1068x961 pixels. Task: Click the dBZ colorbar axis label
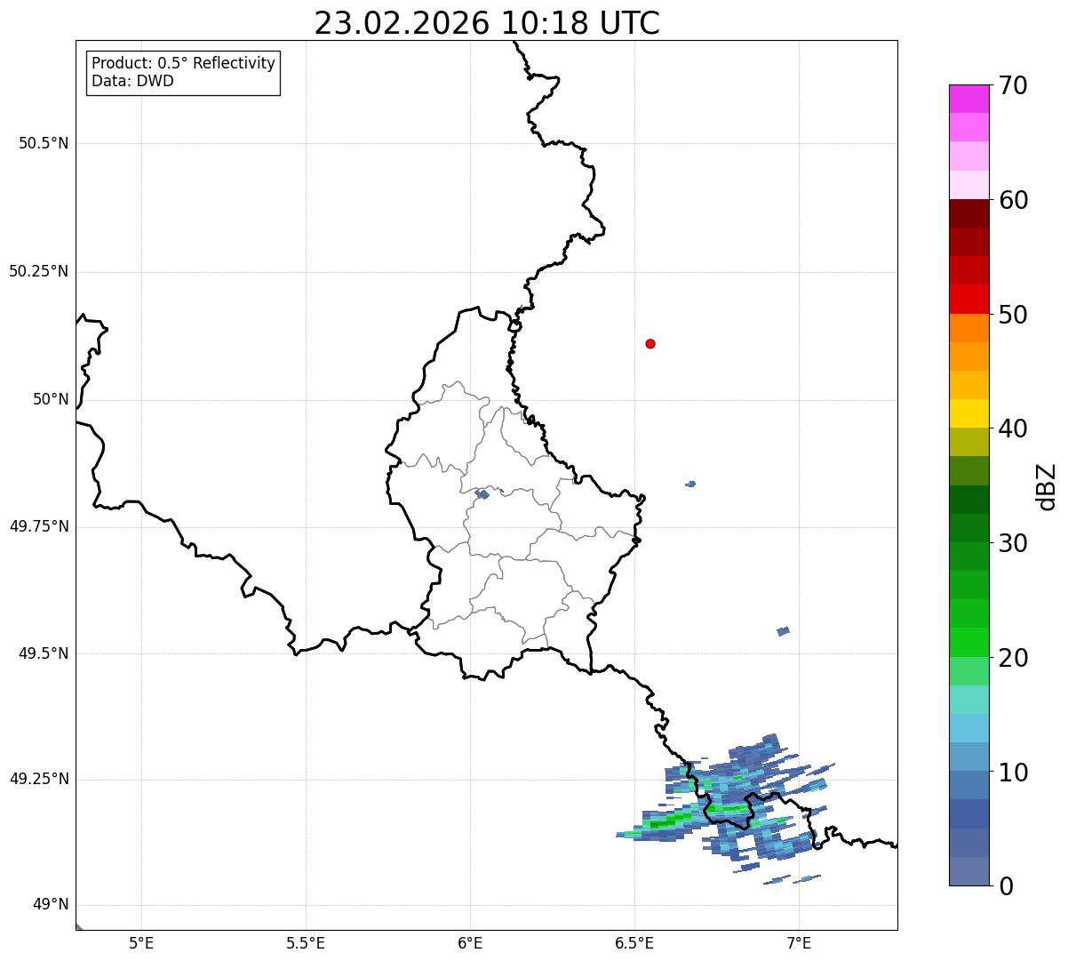[1047, 486]
